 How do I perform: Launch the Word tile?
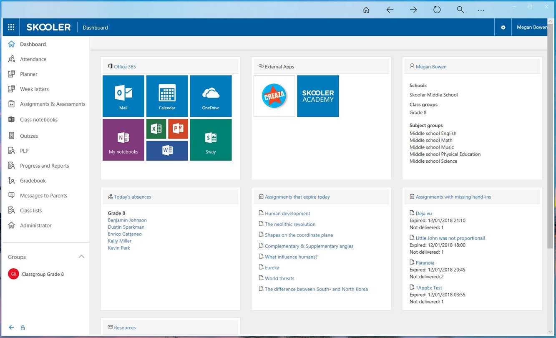(x=167, y=151)
